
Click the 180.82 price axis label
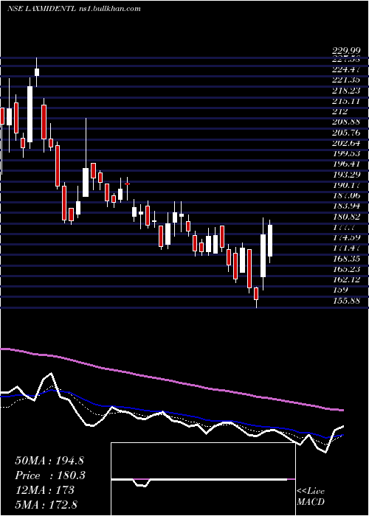[345, 217]
